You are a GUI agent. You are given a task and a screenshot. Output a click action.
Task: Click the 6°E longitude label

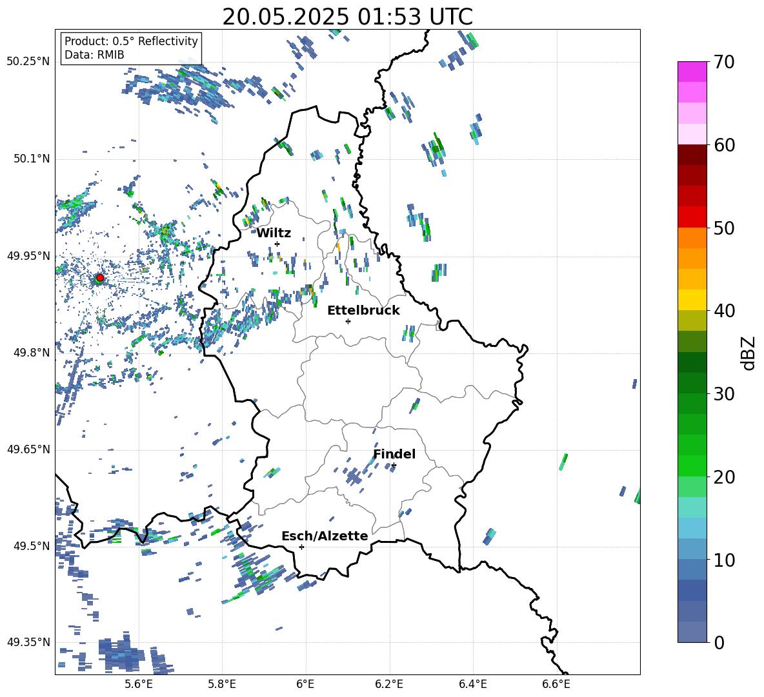(x=305, y=684)
